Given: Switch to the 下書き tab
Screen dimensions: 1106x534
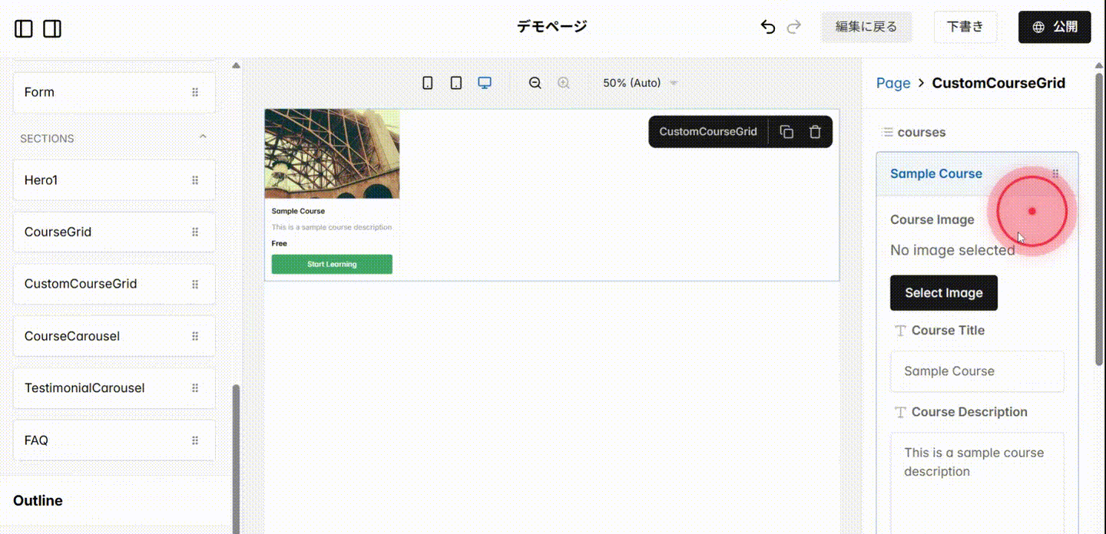Looking at the screenshot, I should pyautogui.click(x=965, y=26).
